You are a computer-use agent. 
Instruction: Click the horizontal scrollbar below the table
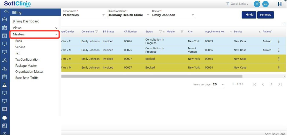[152, 76]
